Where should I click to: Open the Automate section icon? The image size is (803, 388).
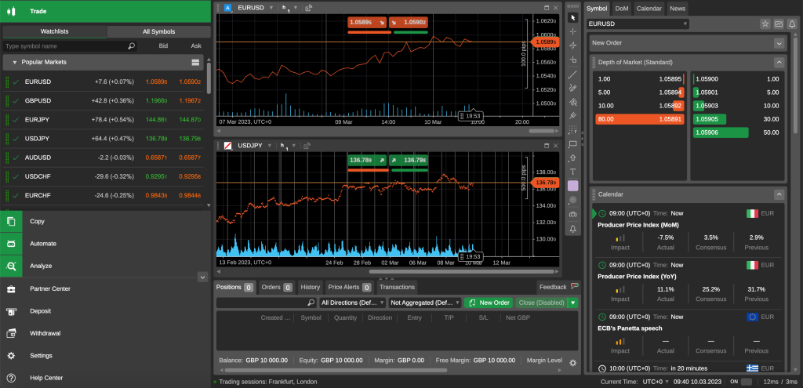11,244
